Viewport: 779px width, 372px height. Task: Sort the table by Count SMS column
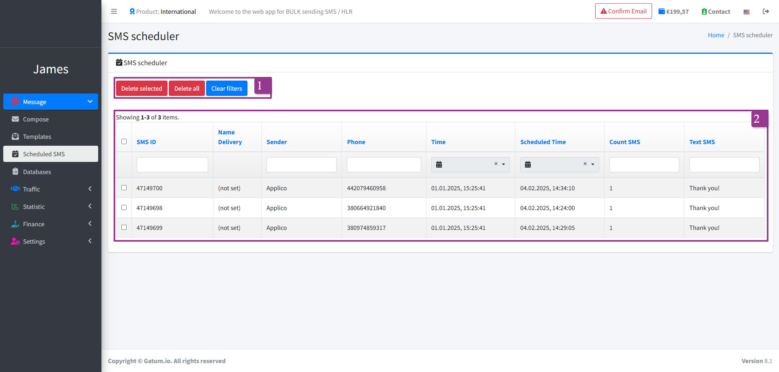[x=624, y=142]
